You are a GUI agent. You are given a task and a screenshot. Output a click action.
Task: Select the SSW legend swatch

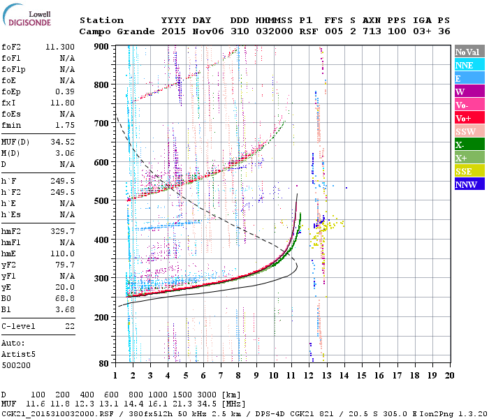pyautogui.click(x=469, y=131)
